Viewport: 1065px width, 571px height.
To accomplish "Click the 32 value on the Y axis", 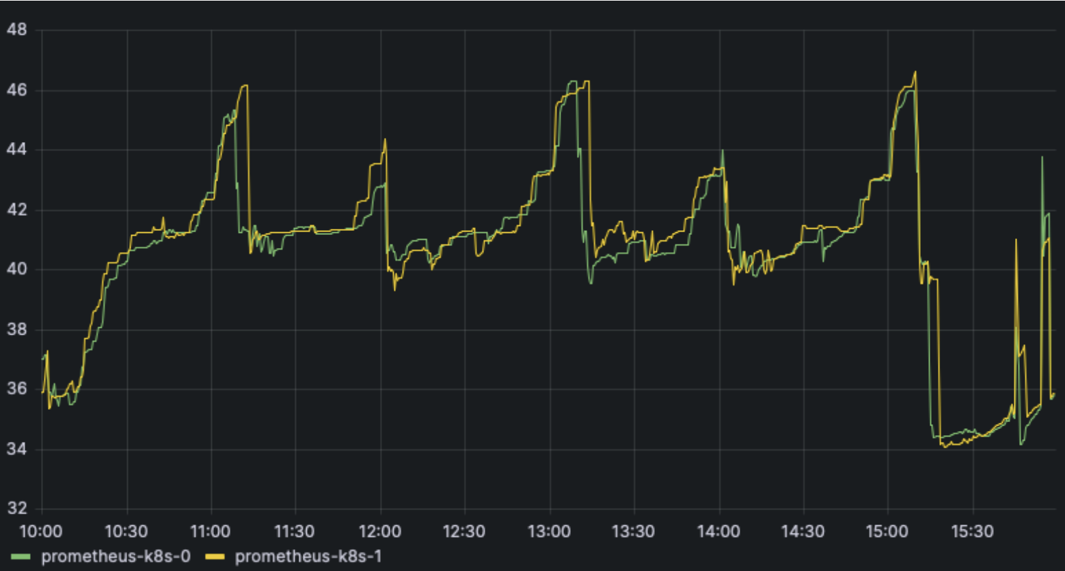I will coord(16,509).
